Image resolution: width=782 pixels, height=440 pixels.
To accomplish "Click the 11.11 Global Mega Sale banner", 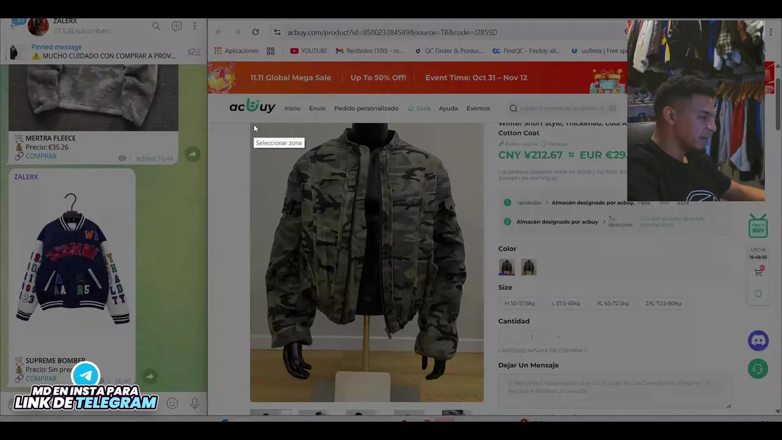I will pos(417,78).
